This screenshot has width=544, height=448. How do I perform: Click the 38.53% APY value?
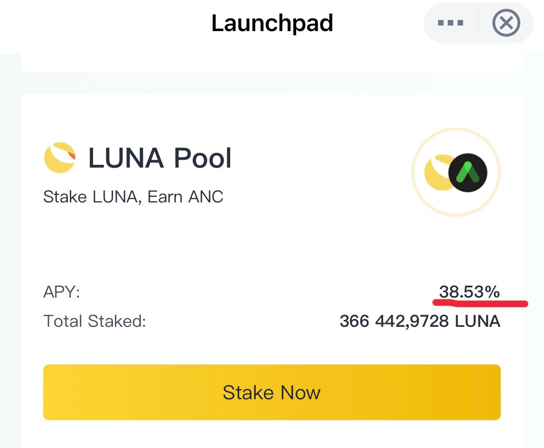(470, 292)
